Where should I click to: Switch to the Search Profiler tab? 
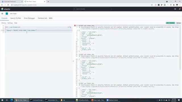(x=16, y=18)
